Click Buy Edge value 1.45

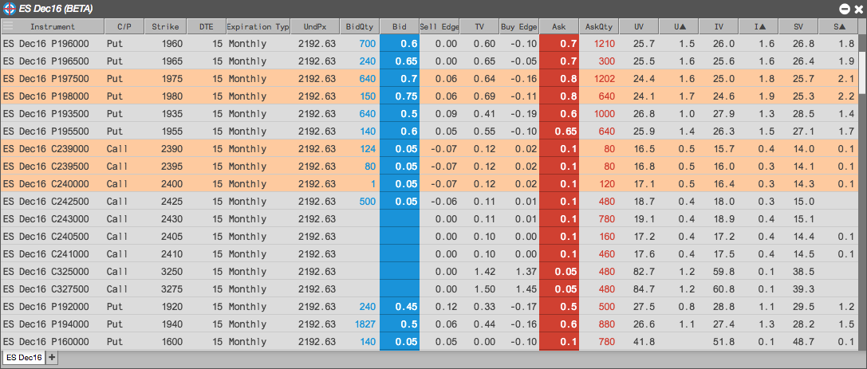coord(525,289)
